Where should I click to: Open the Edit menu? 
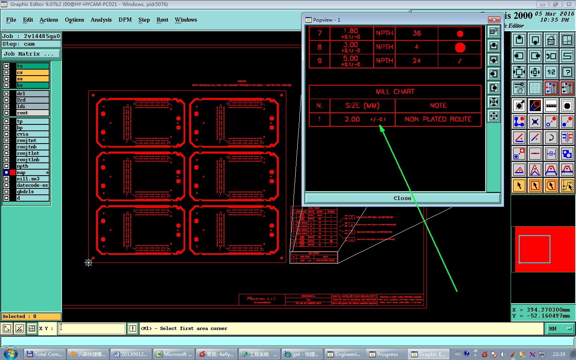28,20
